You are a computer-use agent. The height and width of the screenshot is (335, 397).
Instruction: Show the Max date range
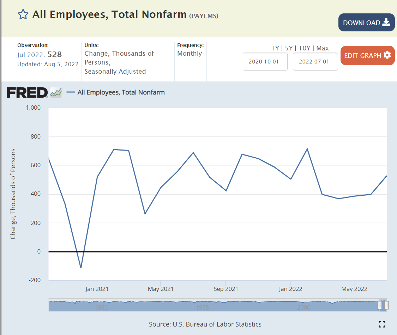click(x=323, y=48)
